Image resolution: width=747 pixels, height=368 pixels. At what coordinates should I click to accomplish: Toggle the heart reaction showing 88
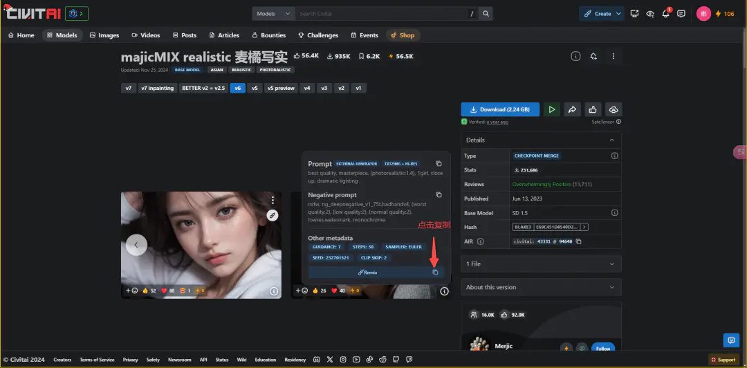point(168,291)
